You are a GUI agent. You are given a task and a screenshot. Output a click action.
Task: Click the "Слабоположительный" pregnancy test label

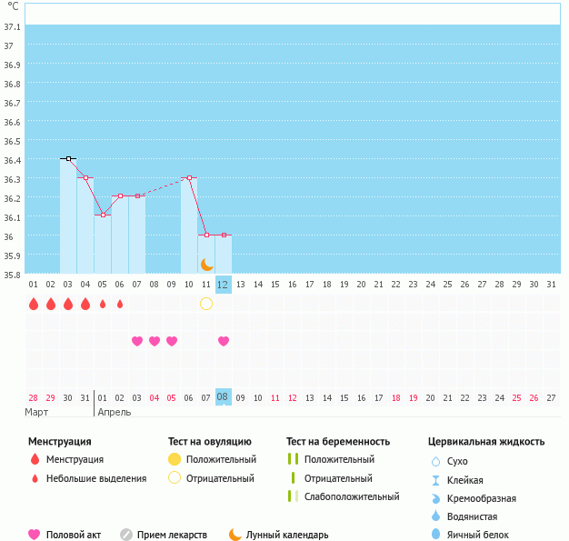coord(352,496)
